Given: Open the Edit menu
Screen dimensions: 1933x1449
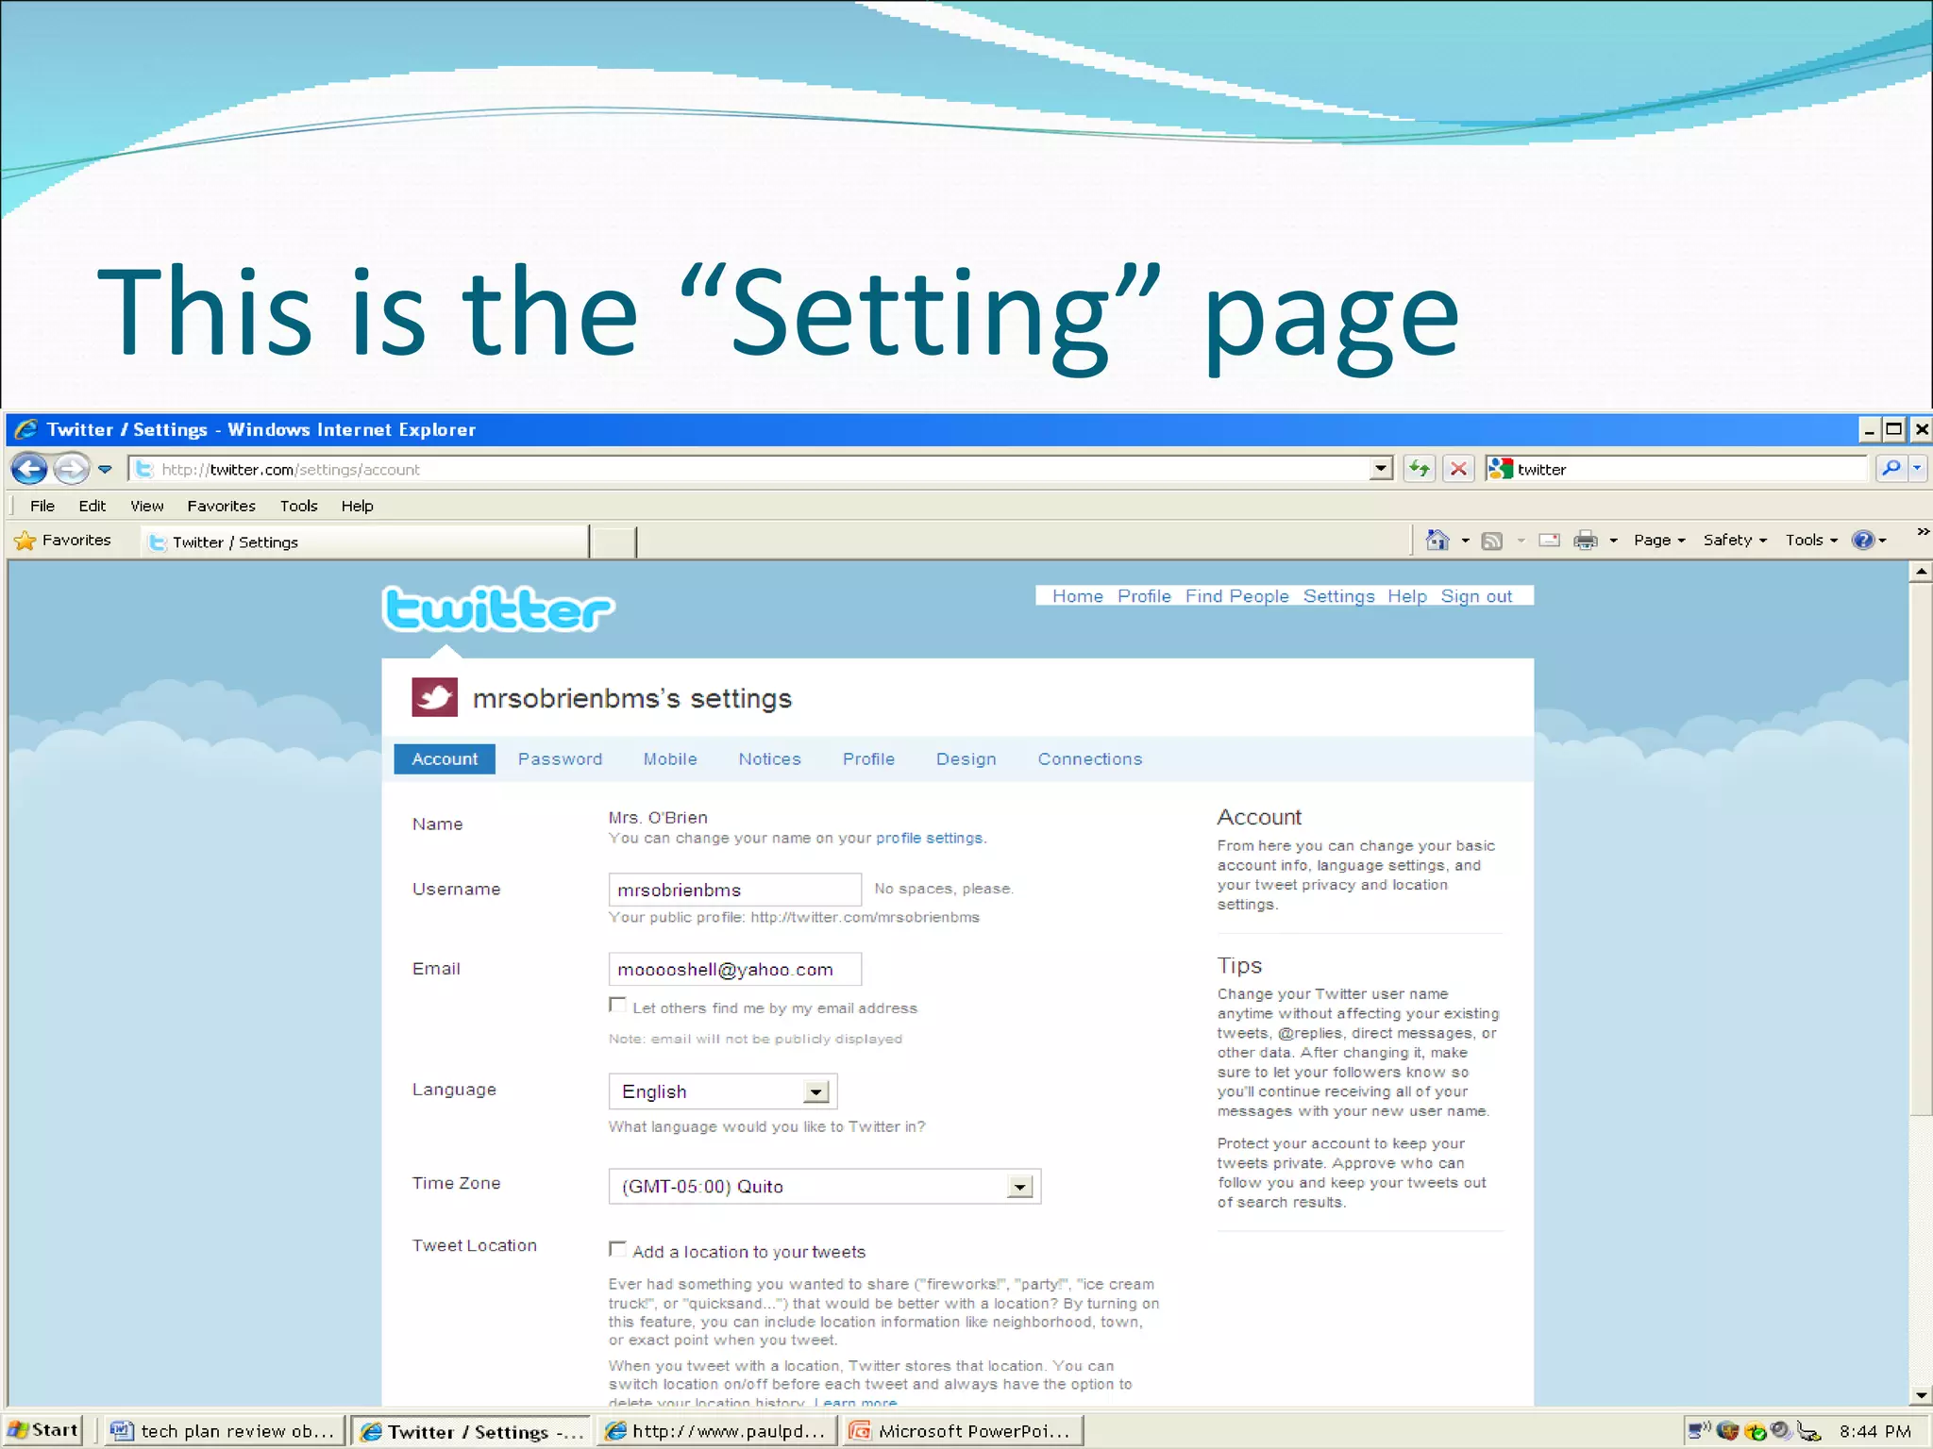Looking at the screenshot, I should [x=92, y=506].
